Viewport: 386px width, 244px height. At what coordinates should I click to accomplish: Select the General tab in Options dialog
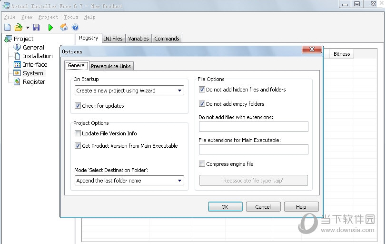pos(77,65)
